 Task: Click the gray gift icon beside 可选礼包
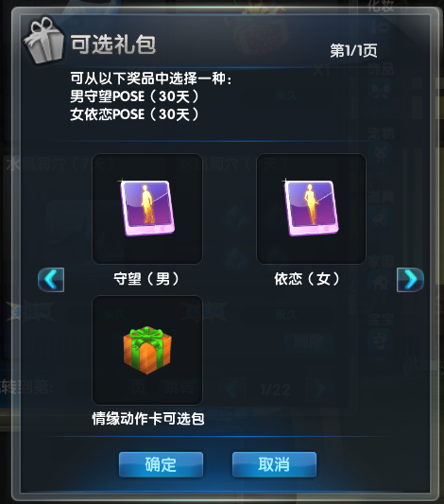click(x=43, y=40)
